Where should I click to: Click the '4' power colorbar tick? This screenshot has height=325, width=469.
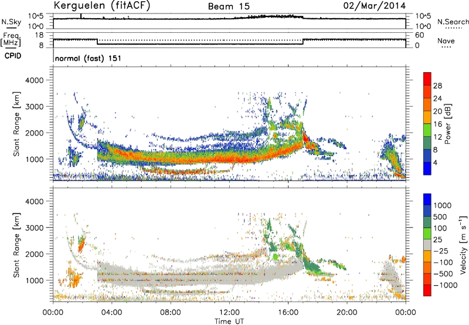click(436, 162)
